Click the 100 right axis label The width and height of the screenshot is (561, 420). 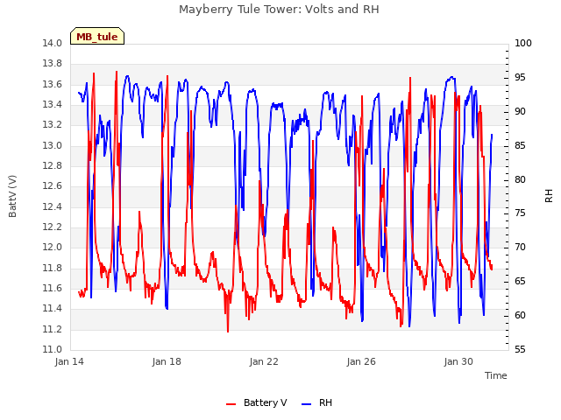523,44
